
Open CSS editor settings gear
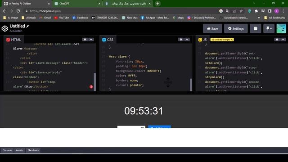coord(181,40)
